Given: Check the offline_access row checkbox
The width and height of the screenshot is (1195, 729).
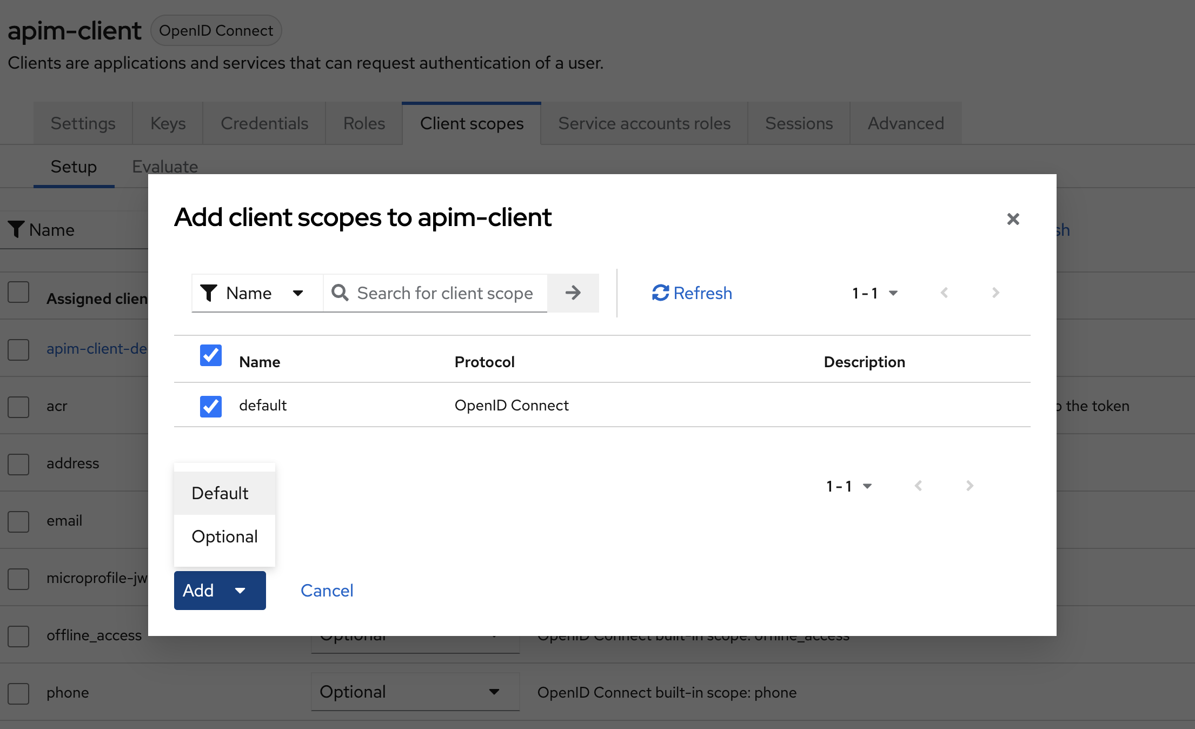Looking at the screenshot, I should coord(18,637).
